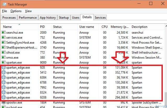Sort by the Name column header

pyautogui.click(x=19, y=27)
